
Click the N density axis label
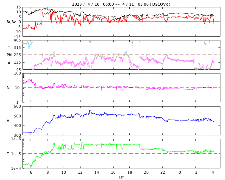[8, 88]
